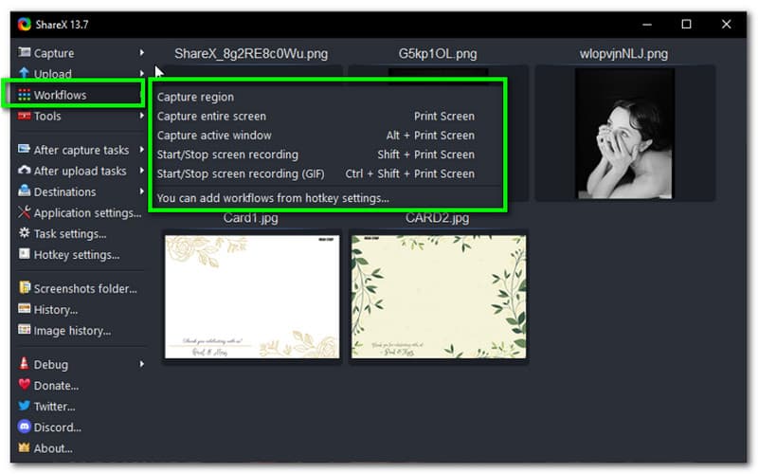Screen dimensions: 758x474
Task: Click the CARD2.jpg file name label
Action: tap(437, 218)
